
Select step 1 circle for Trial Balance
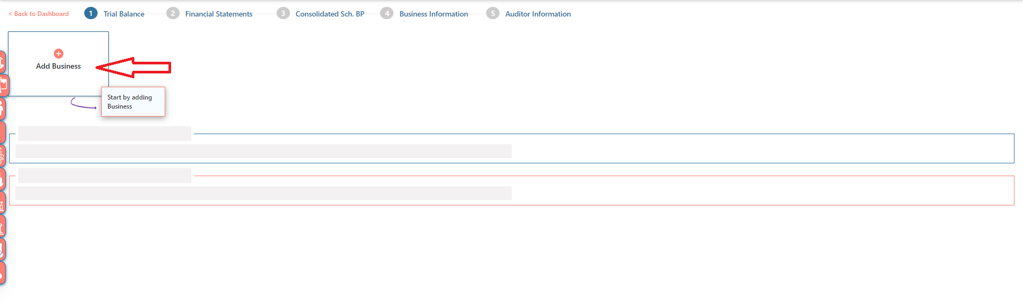[x=91, y=13]
